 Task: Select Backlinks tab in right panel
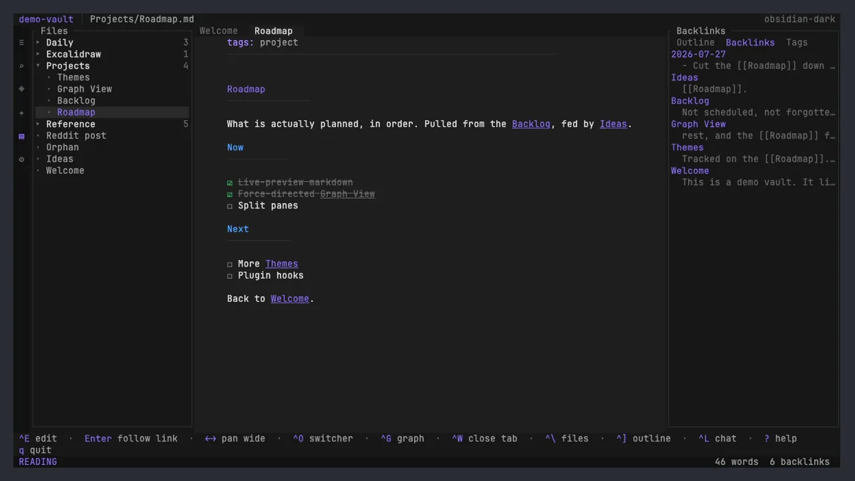[x=750, y=43]
